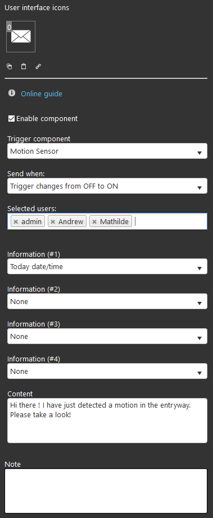
Task: Click the envelope mail icon thumbnail
Action: 21,37
